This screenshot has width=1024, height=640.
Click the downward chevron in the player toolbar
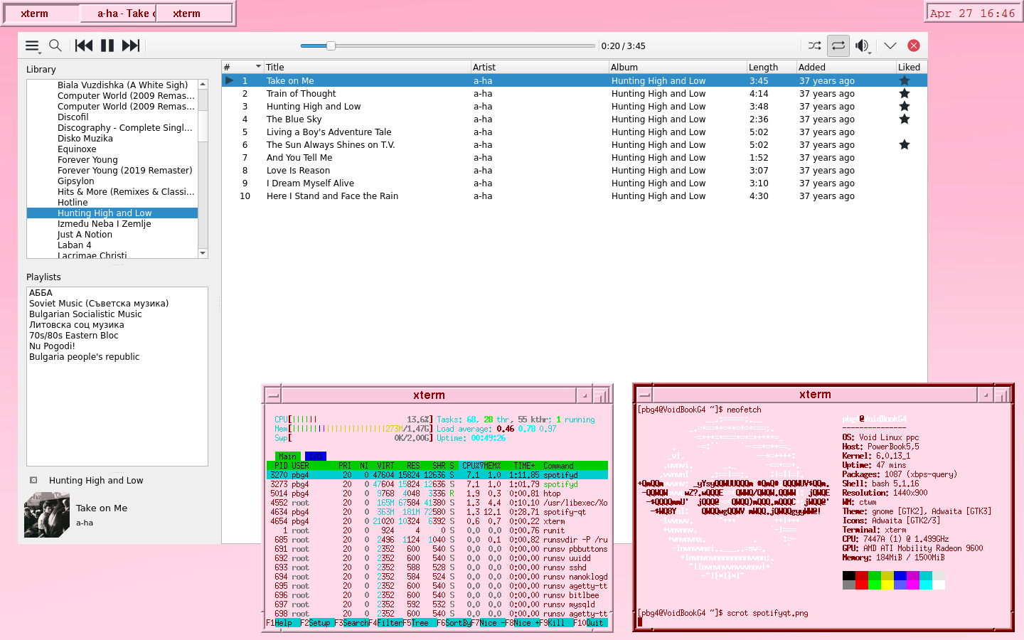coord(890,46)
